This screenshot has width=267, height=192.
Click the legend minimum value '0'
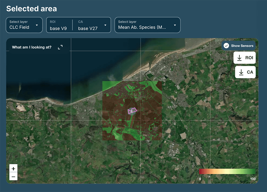(200, 179)
